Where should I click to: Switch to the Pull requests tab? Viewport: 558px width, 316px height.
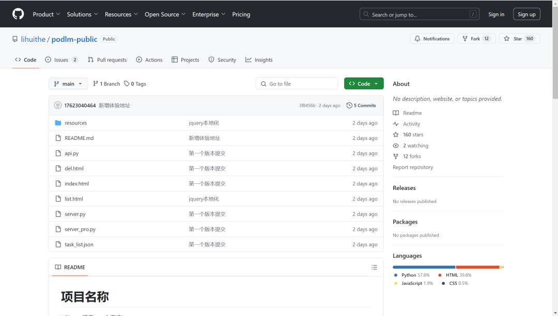(107, 60)
